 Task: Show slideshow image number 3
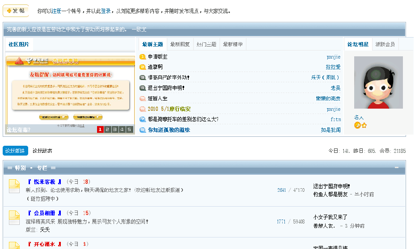[114, 129]
